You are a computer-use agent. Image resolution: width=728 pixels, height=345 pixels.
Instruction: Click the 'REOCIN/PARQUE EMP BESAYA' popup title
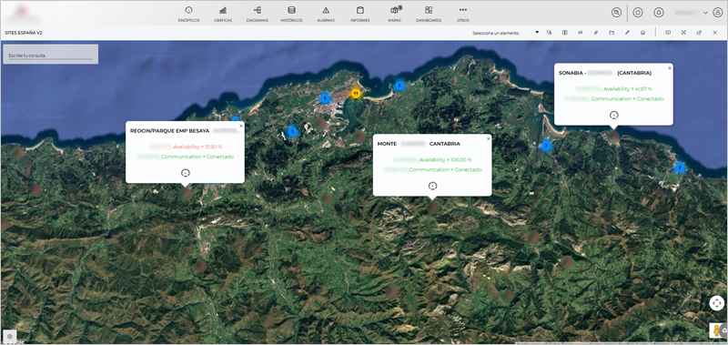pyautogui.click(x=170, y=131)
